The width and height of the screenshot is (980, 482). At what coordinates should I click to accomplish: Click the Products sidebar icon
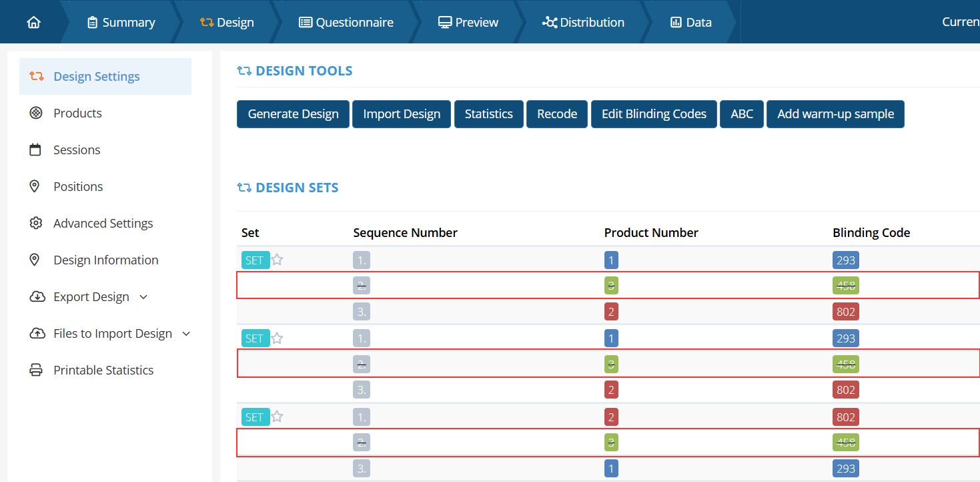36,113
